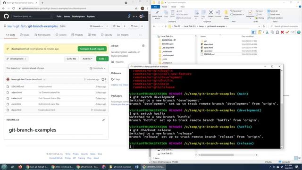Open the learn-git-fast owner link

pyautogui.click(x=17, y=26)
